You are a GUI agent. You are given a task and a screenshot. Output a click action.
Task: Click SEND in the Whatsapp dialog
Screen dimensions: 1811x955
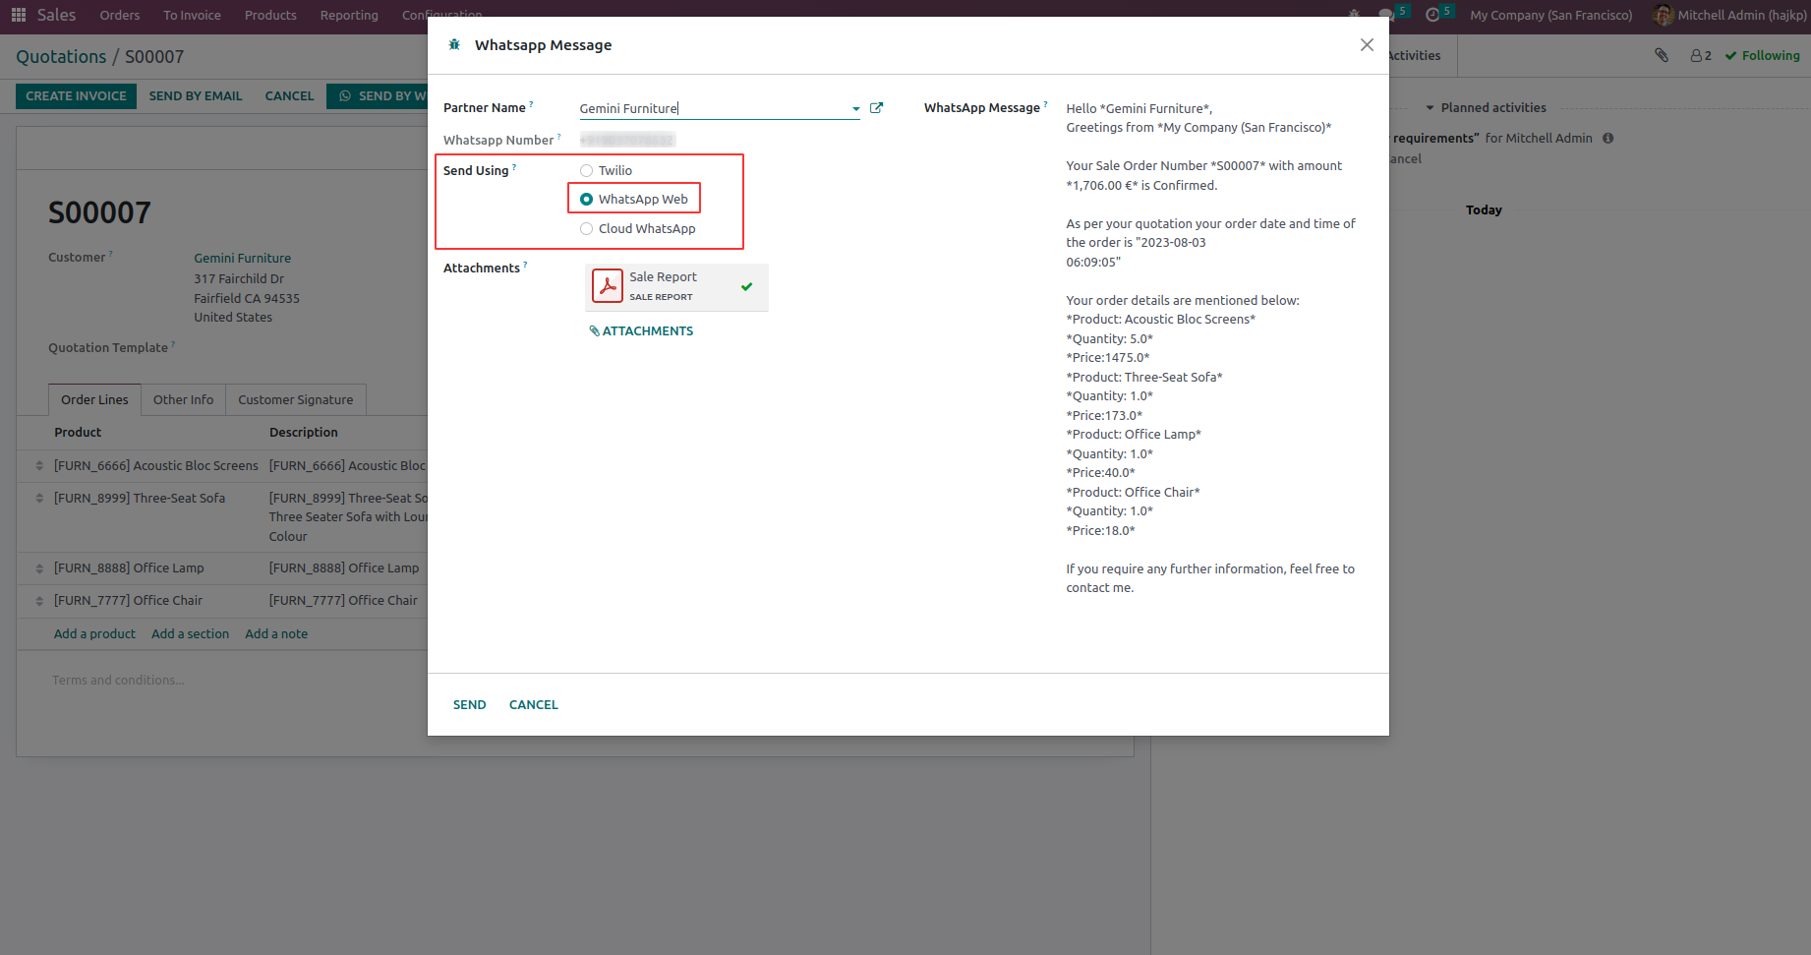470,705
